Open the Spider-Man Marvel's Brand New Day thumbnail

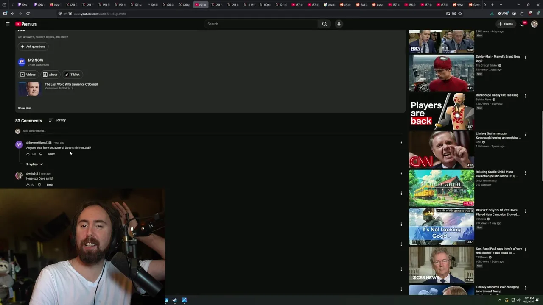(441, 73)
